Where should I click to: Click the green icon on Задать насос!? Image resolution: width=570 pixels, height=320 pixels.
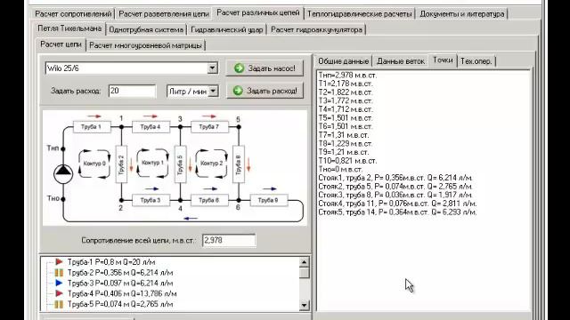pyautogui.click(x=240, y=68)
